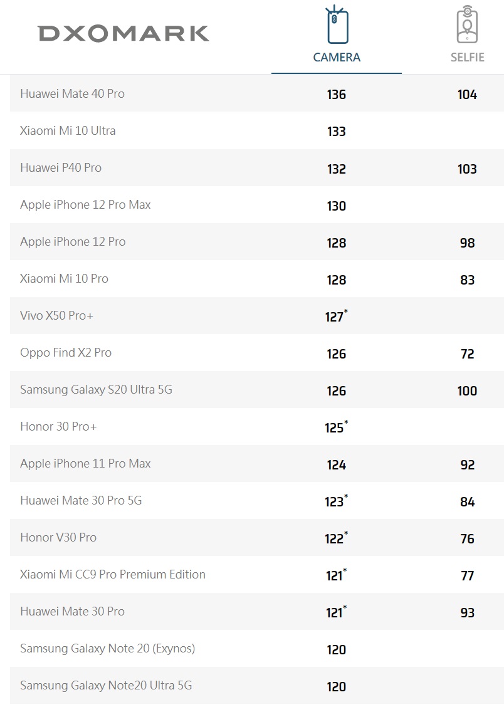Select Honor 30 Pro+ in the list
The image size is (504, 712).
tap(58, 427)
